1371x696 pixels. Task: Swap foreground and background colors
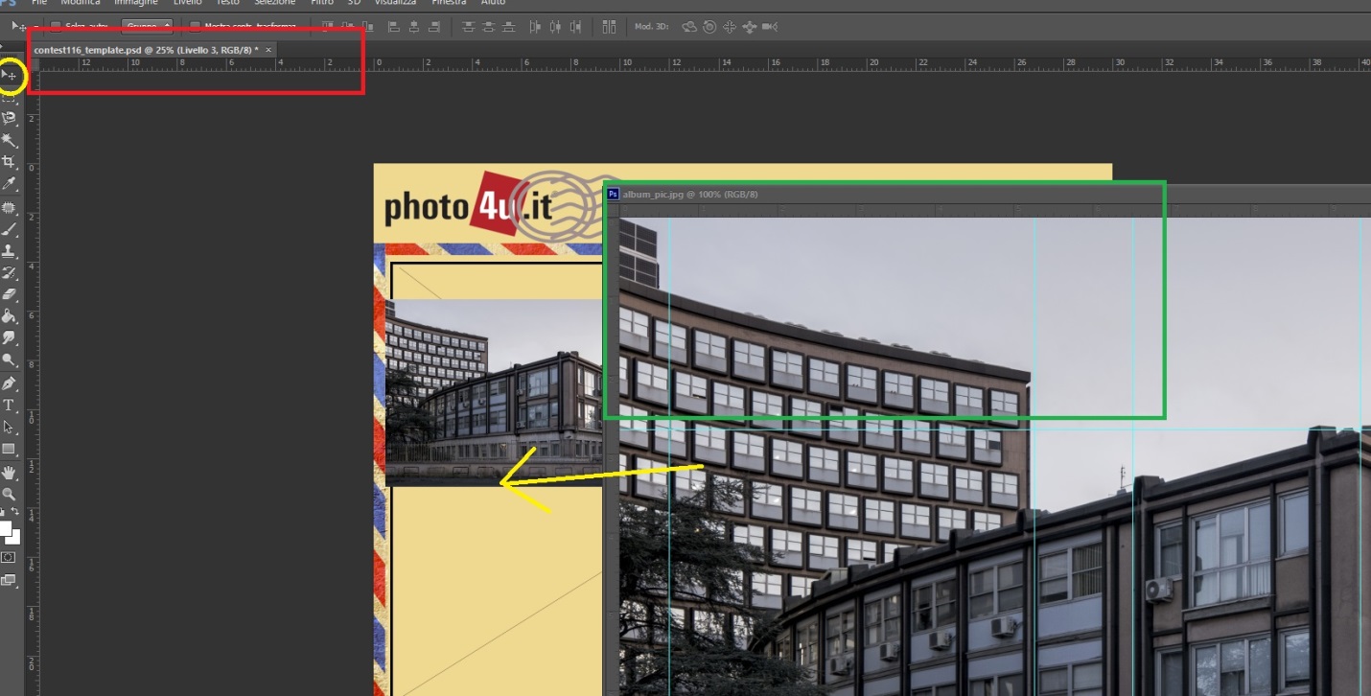(x=15, y=513)
